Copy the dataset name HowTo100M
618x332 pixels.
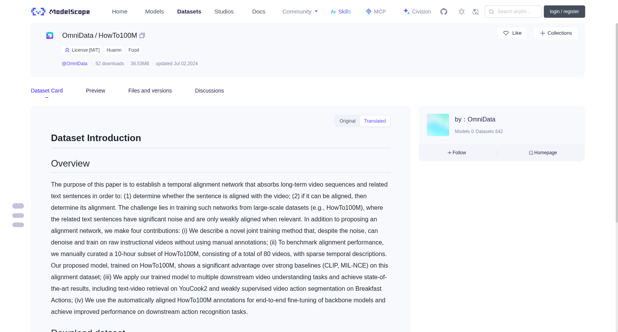click(142, 35)
